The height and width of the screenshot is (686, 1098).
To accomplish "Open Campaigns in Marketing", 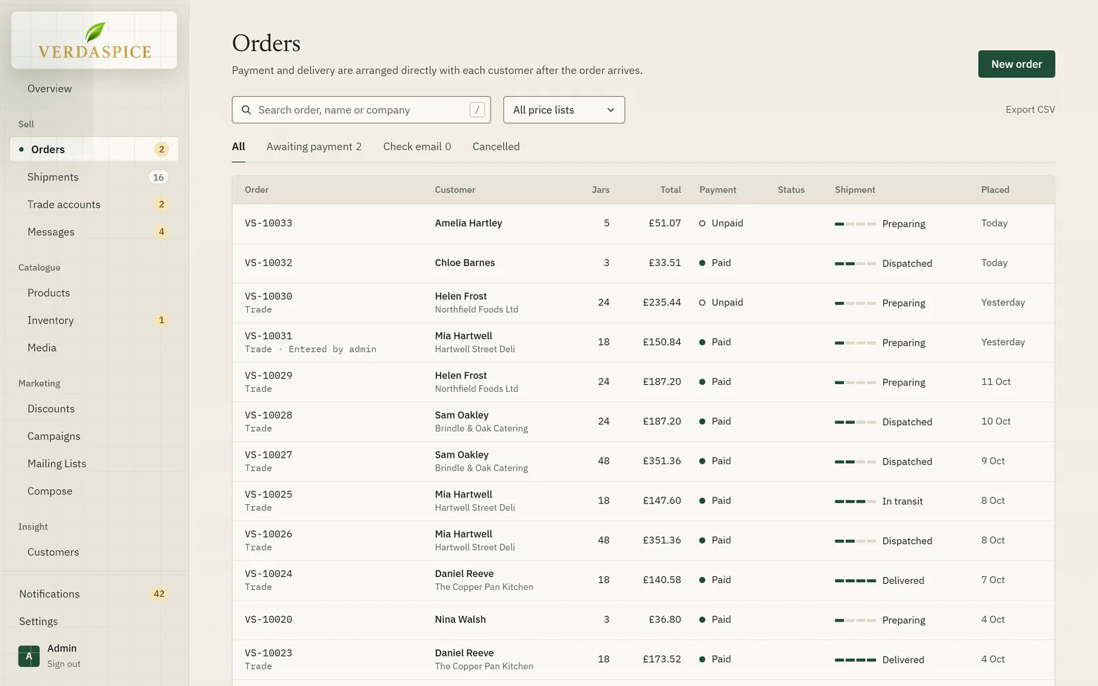I will (x=94, y=436).
